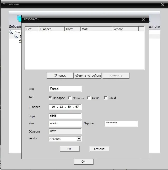
Task: Toggle the ARSP checkbox
Action: (x=89, y=98)
